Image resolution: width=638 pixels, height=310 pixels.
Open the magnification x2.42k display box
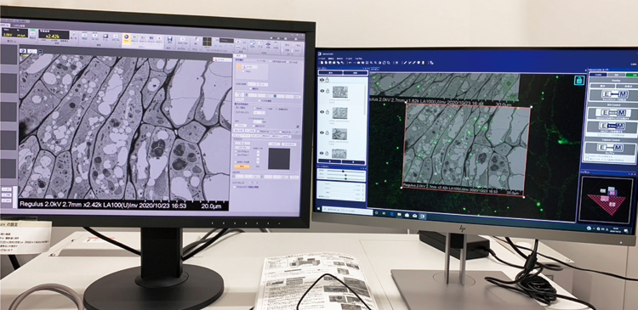[54, 35]
